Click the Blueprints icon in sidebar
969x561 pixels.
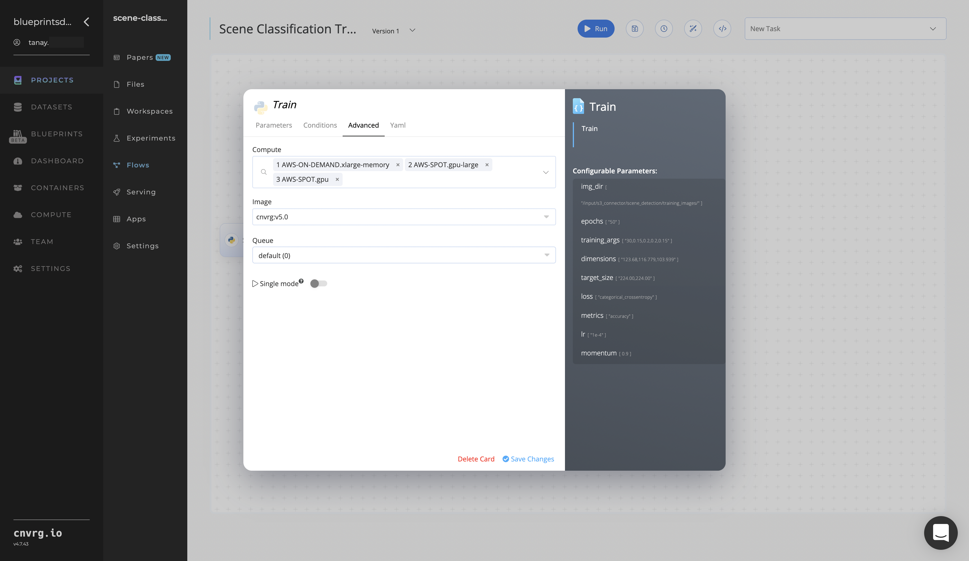tap(18, 134)
